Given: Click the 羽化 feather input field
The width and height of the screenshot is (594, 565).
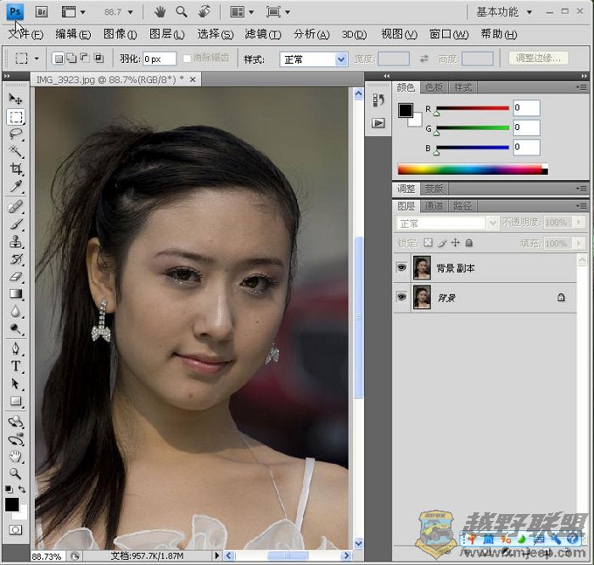Looking at the screenshot, I should (x=159, y=59).
